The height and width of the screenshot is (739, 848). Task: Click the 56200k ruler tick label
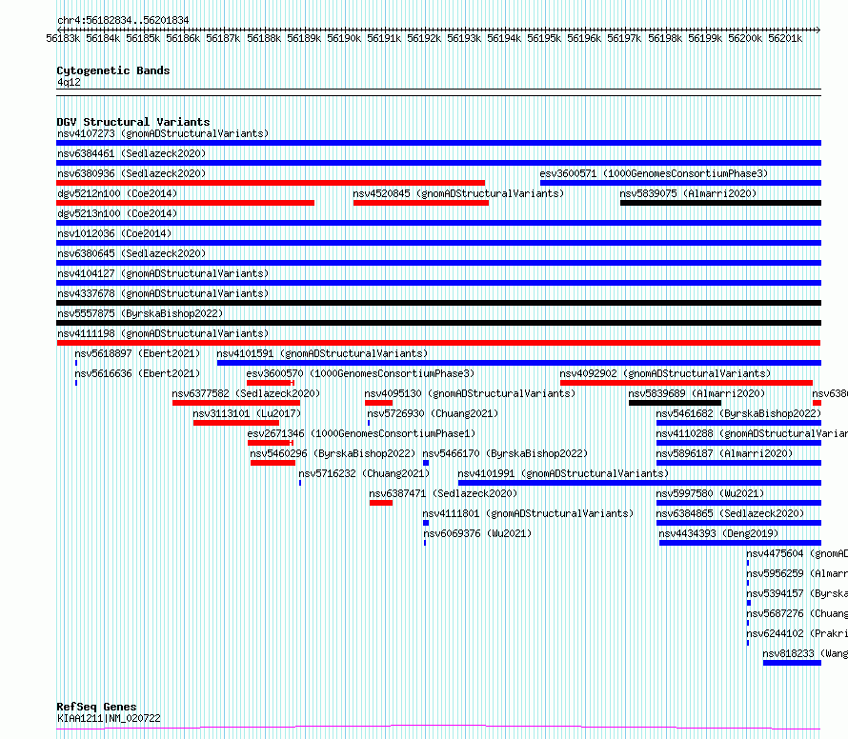coord(745,38)
